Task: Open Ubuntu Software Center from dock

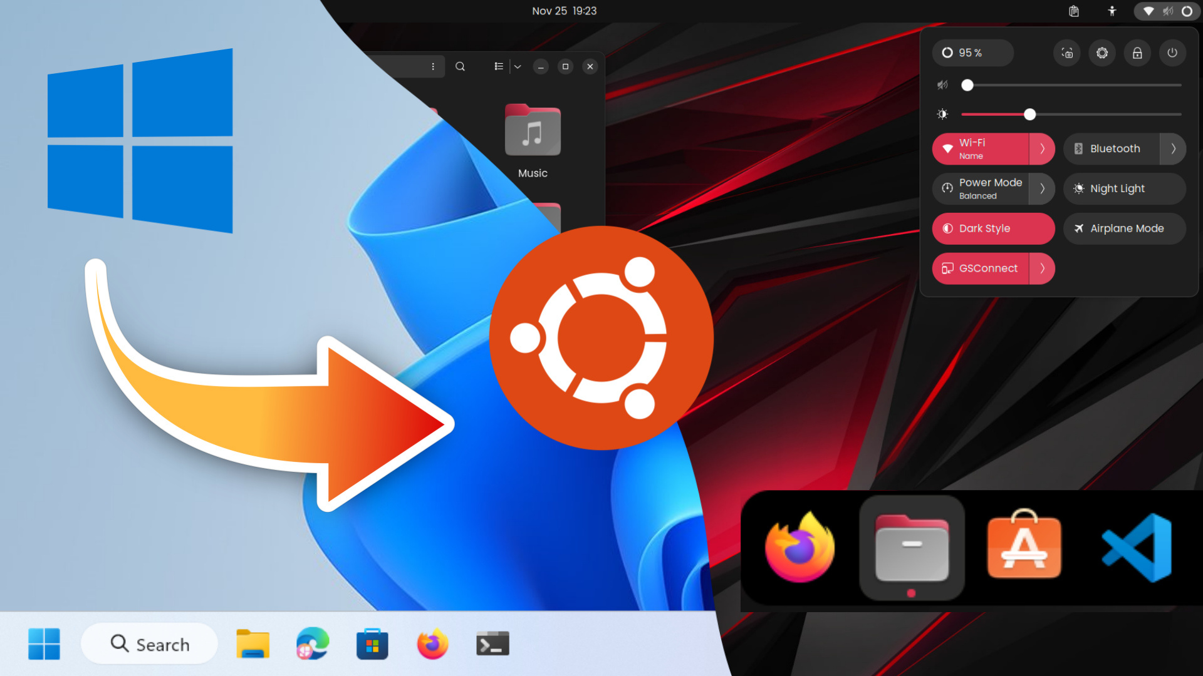Action: point(1024,546)
